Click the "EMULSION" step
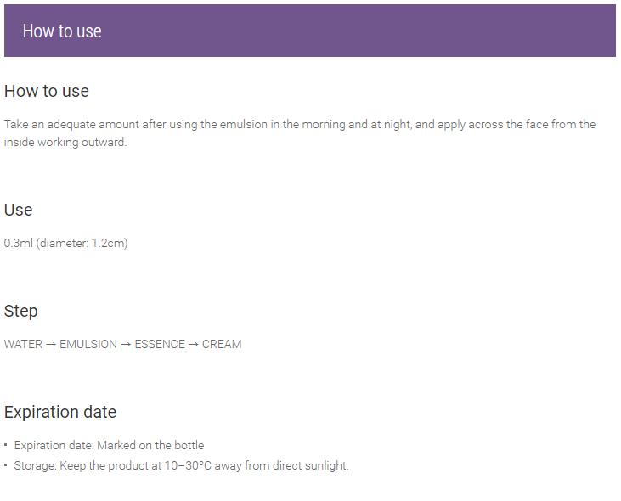 coord(88,344)
